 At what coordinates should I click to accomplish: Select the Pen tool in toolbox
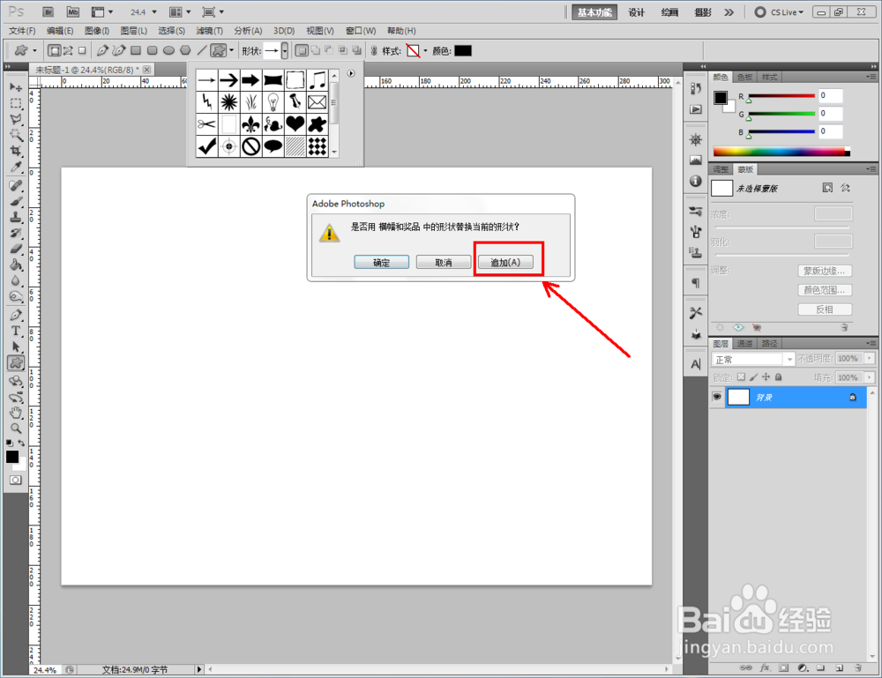point(16,316)
